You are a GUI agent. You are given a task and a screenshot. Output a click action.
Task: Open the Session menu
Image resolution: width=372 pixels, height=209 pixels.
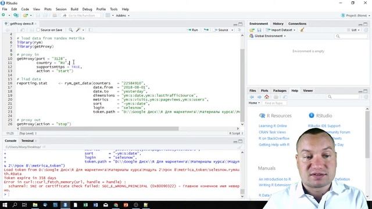(x=61, y=9)
